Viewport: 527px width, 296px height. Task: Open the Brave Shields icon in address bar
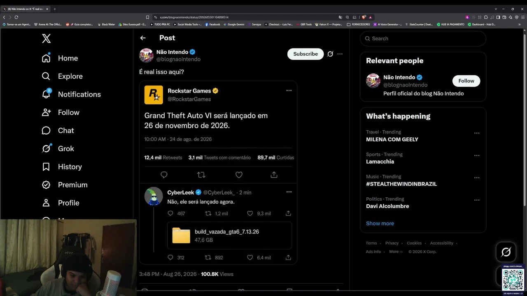364,17
